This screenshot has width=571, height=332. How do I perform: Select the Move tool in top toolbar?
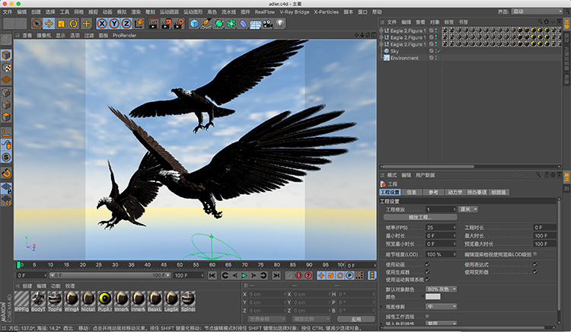(x=48, y=24)
